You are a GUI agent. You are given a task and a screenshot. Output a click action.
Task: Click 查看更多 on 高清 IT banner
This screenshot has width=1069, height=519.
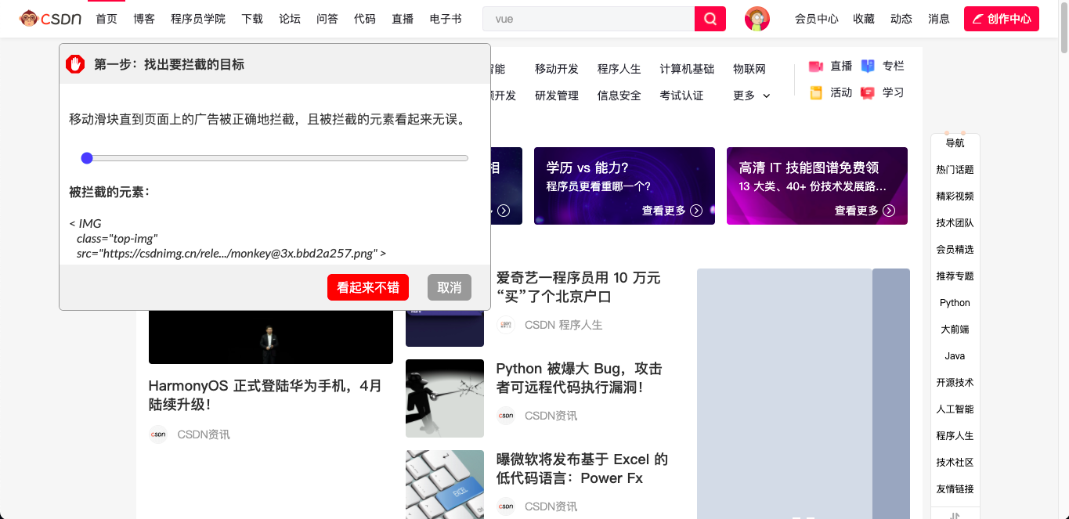(856, 211)
